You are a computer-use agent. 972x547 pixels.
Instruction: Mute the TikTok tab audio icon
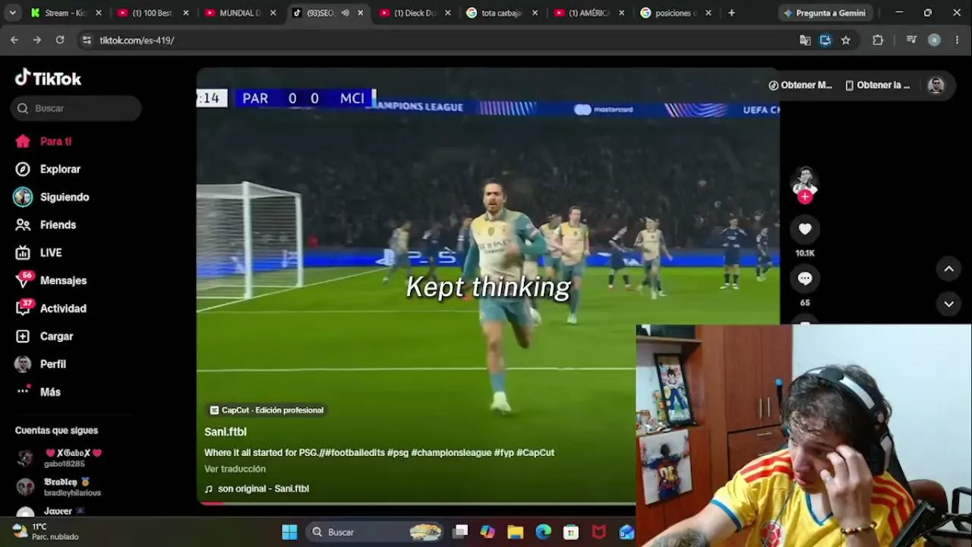coord(345,13)
